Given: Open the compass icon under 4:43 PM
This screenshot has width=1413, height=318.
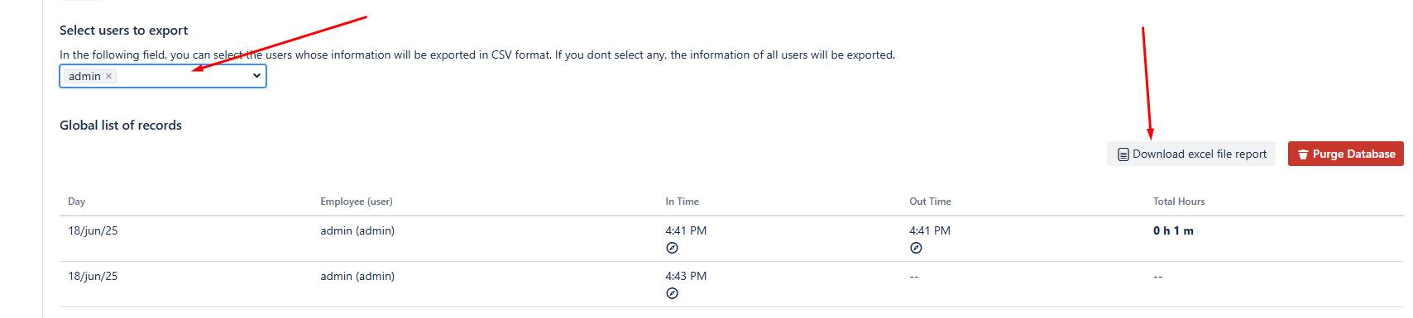Looking at the screenshot, I should point(672,293).
